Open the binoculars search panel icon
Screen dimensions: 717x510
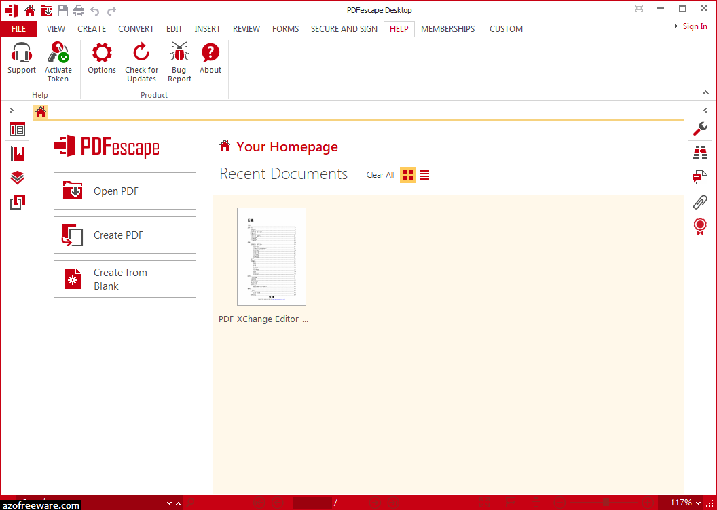coord(700,153)
